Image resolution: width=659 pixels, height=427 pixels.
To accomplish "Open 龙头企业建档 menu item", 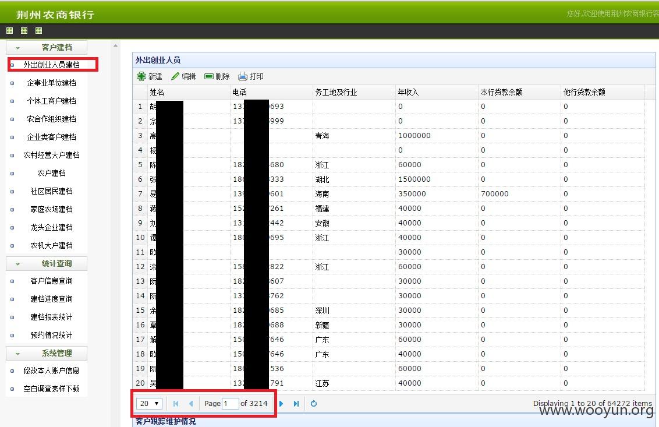I will tap(51, 228).
